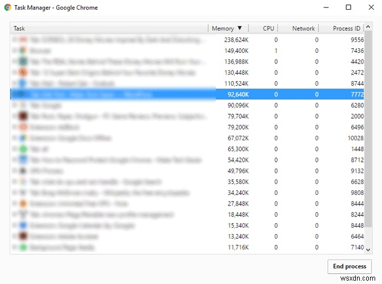Sort by the Process ID column header
The image size is (382, 284).
coord(341,28)
